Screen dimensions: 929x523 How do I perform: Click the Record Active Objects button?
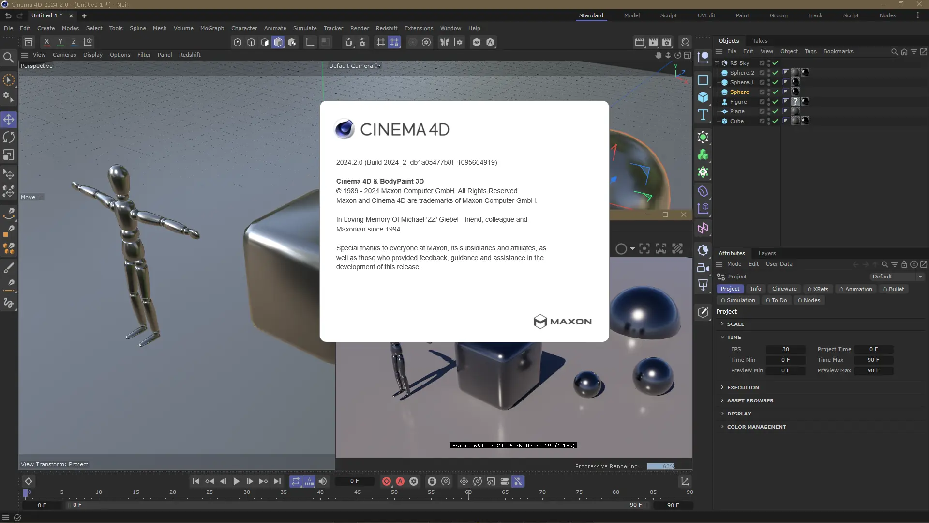coord(387,481)
